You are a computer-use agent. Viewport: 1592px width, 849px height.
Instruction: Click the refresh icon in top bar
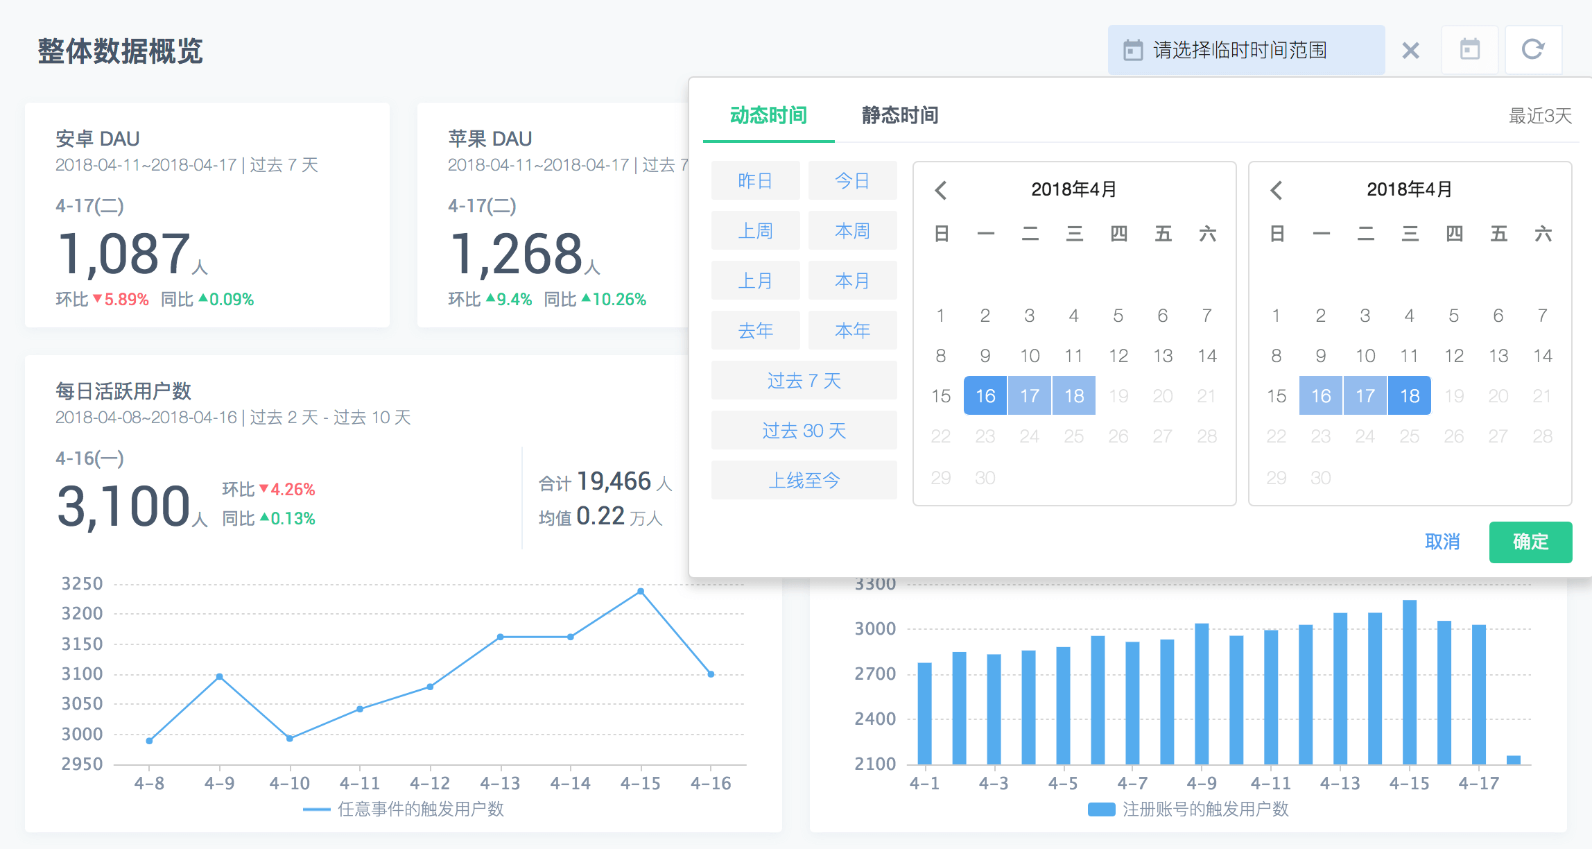coord(1533,50)
